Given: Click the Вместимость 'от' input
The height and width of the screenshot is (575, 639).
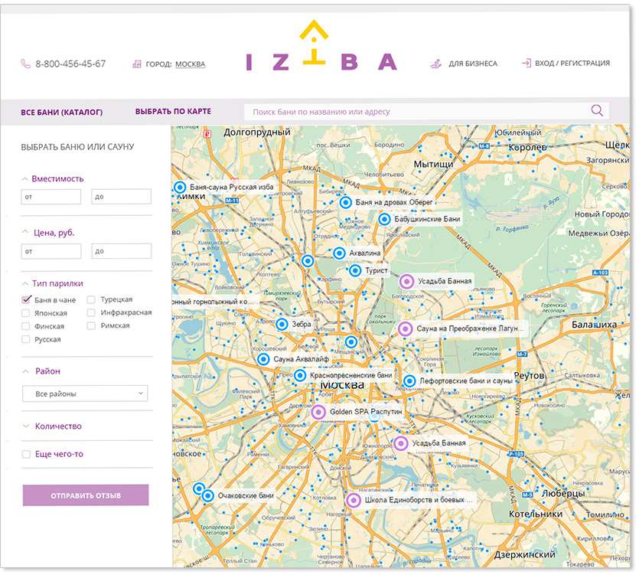Looking at the screenshot, I should 51,197.
